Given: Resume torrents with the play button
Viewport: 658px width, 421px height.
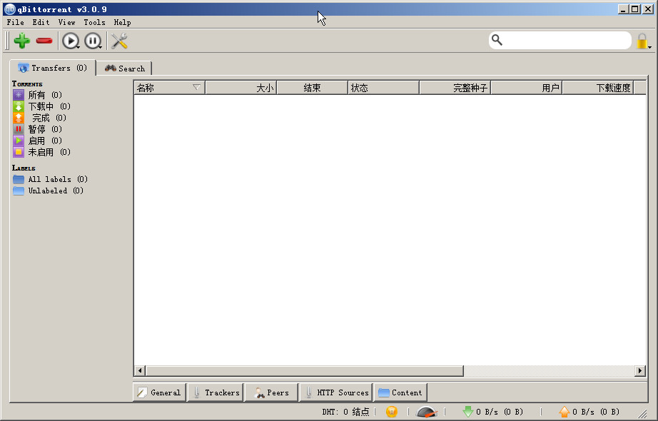Looking at the screenshot, I should pos(70,41).
